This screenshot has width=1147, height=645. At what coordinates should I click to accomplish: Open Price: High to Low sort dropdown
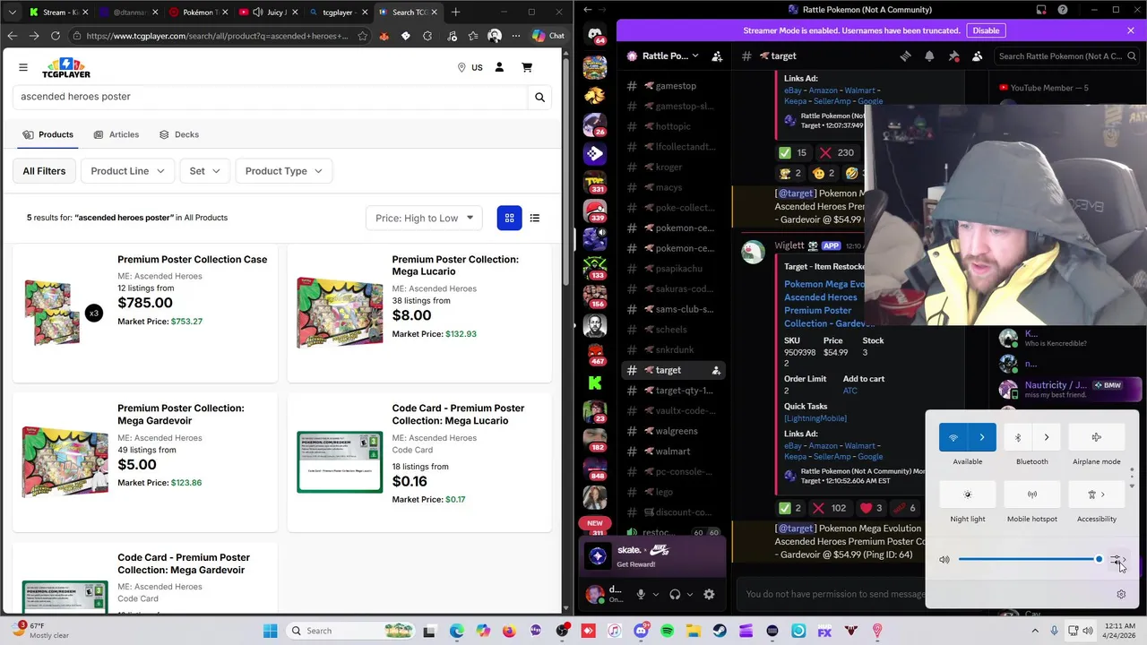coord(424,218)
